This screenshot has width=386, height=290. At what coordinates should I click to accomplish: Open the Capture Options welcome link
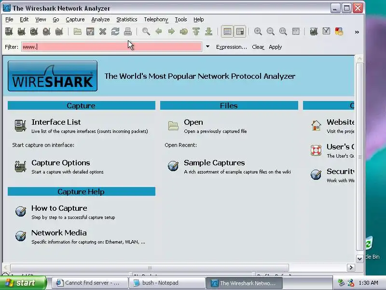coord(61,163)
